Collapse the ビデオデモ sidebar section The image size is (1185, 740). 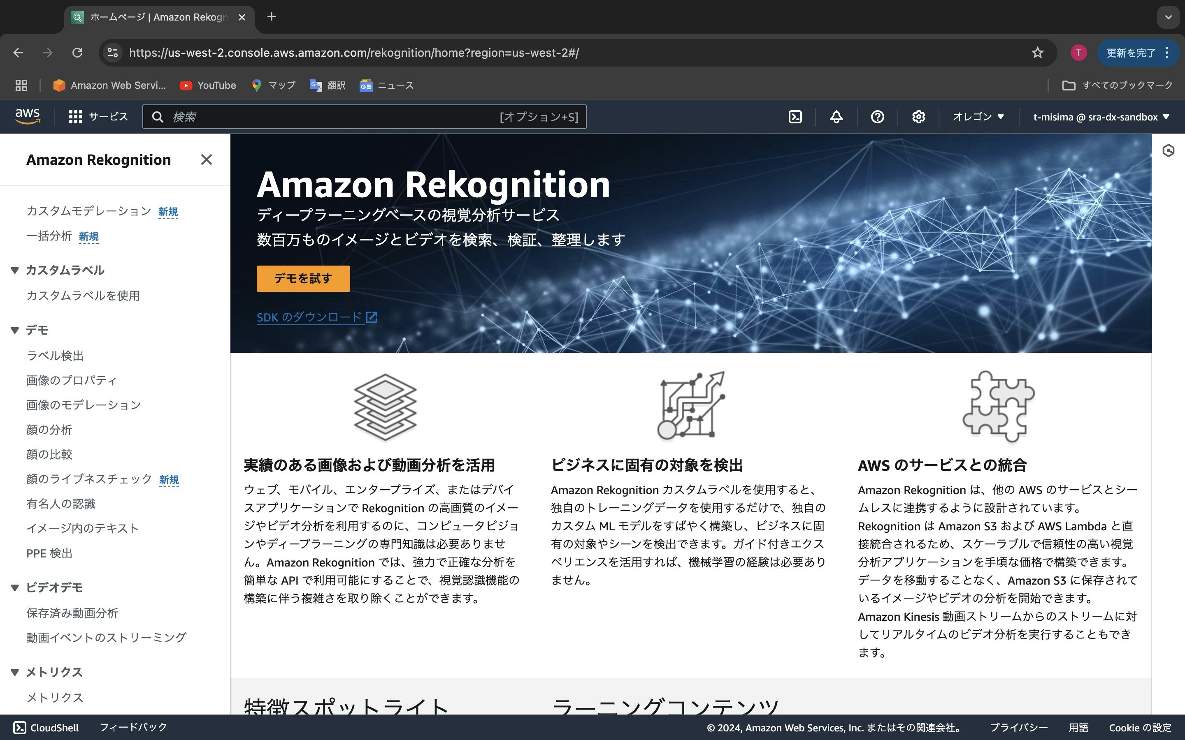point(15,587)
